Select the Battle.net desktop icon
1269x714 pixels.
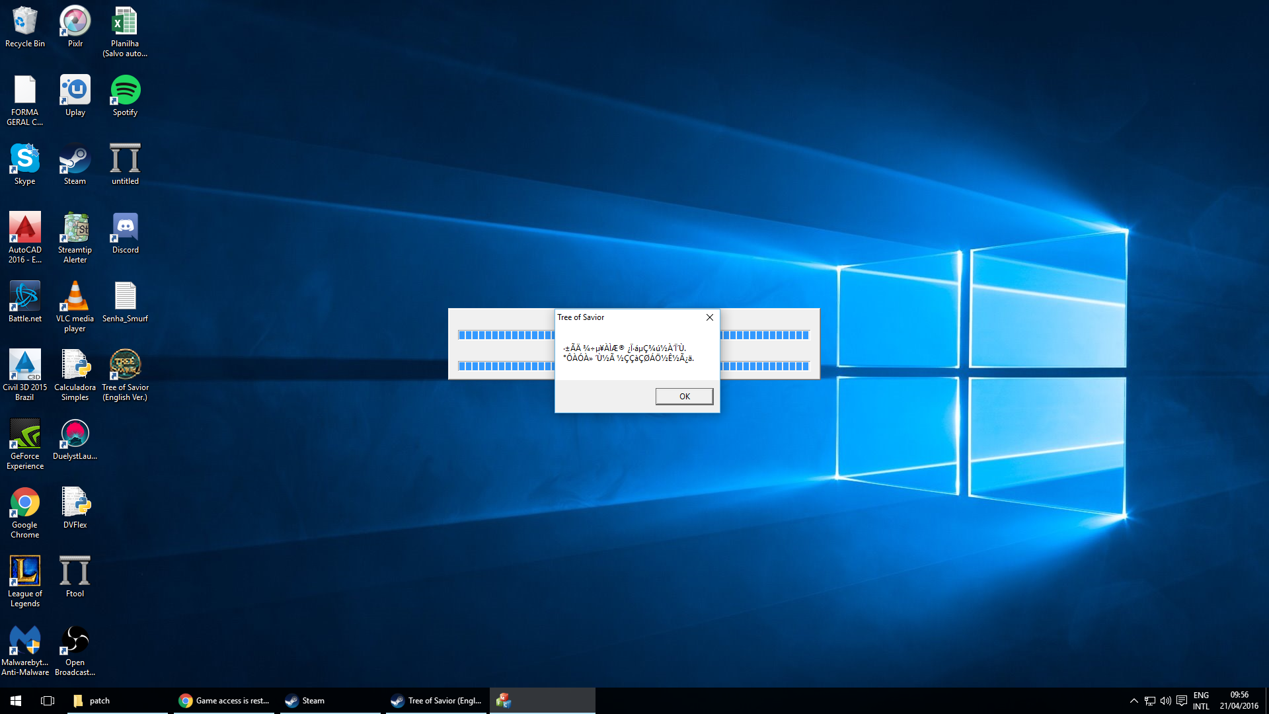point(25,301)
